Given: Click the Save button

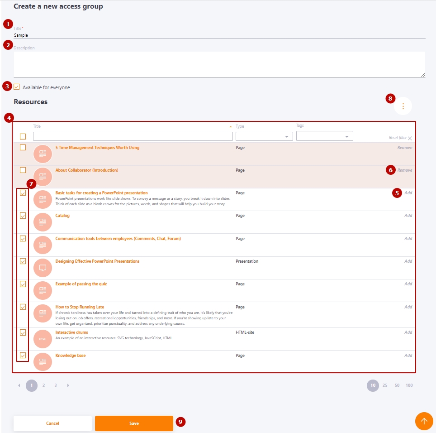Looking at the screenshot, I should 134,423.
